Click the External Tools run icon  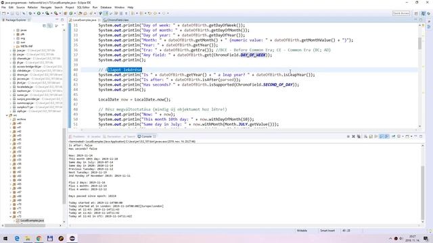point(55,13)
